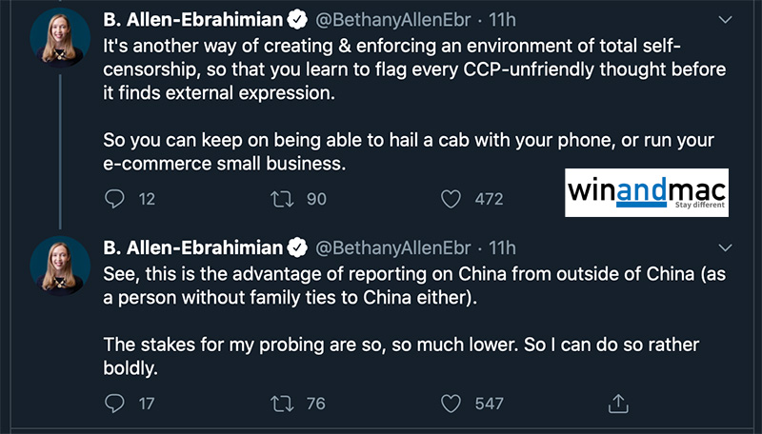Retweet the tweet with 90 retweets

(x=281, y=199)
